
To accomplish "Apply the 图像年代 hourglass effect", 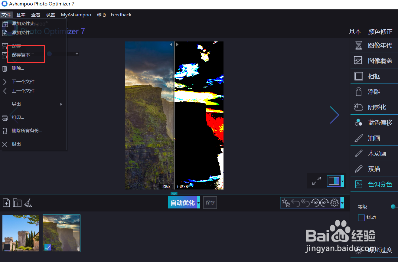I will point(374,45).
